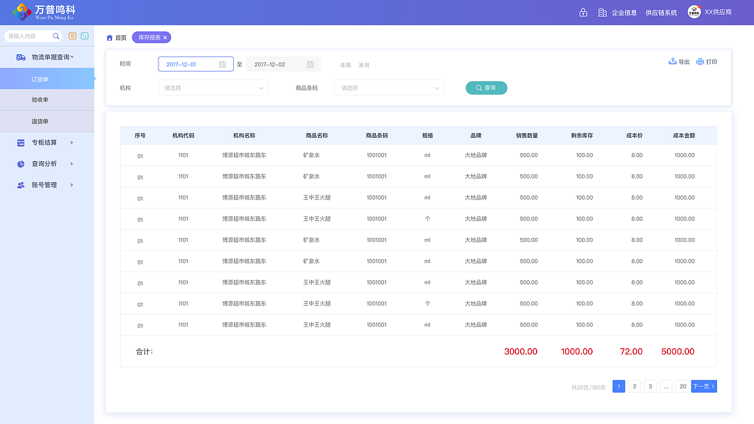Image resolution: width=754 pixels, height=424 pixels.
Task: Click the 商品条码 column header
Action: pos(377,135)
